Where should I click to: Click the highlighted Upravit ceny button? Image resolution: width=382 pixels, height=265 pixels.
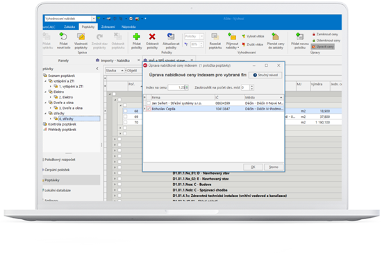click(x=322, y=46)
